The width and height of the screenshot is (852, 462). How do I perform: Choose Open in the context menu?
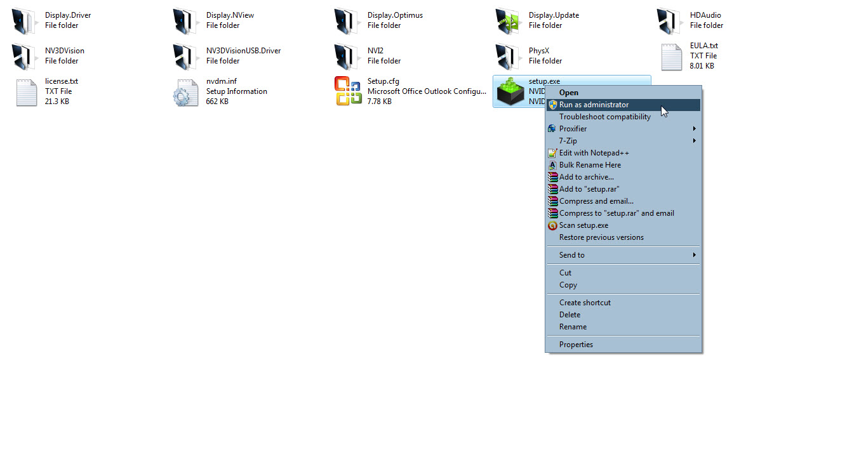point(623,93)
